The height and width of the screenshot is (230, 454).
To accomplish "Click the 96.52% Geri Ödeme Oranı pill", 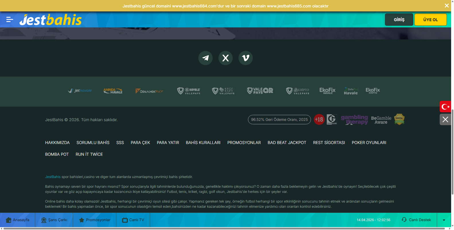I will pos(279,120).
